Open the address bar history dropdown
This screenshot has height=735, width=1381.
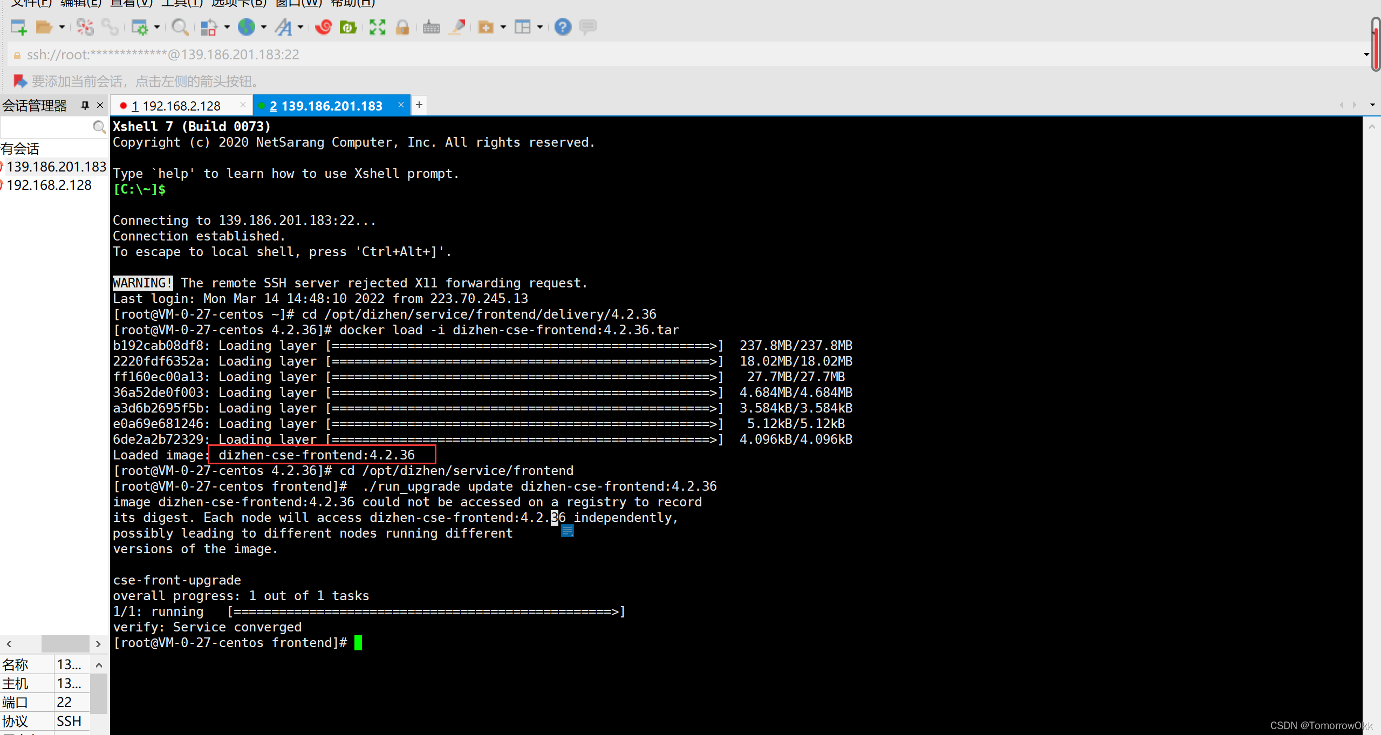[1366, 54]
